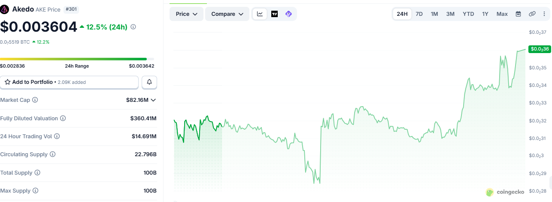
Task: Click the $0.0₂28 axis label
Action: (538, 191)
